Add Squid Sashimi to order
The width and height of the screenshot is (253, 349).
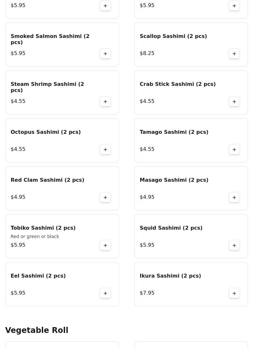pos(234,245)
